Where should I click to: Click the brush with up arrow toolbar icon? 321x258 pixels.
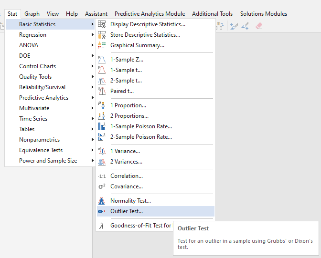click(234, 26)
